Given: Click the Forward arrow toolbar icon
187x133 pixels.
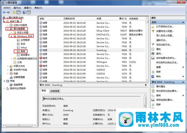Looking at the screenshot, I should (x=8, y=12).
